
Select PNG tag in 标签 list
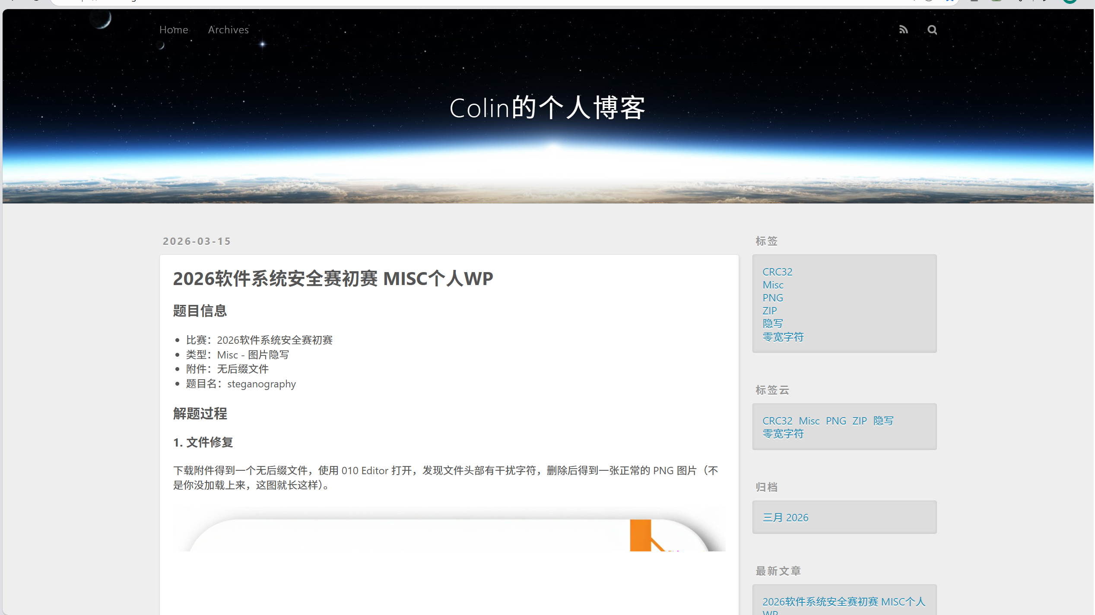coord(773,298)
